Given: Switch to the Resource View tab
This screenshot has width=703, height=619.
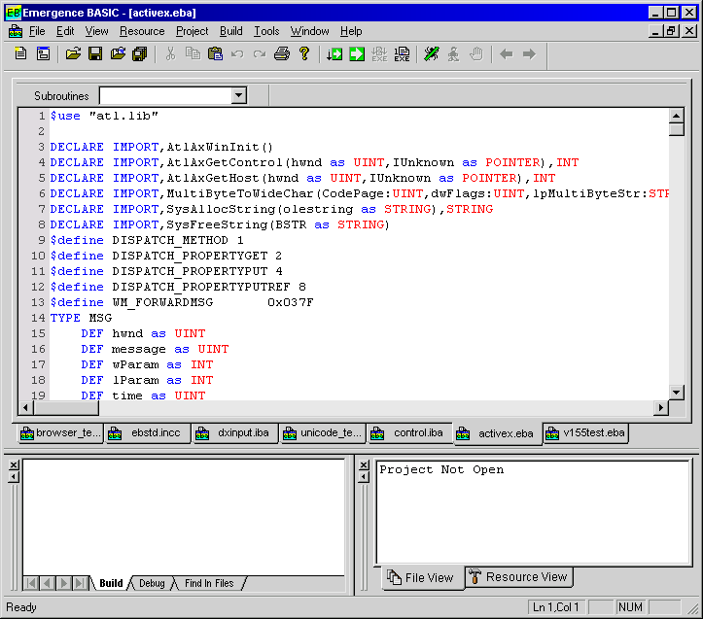Looking at the screenshot, I should coord(518,577).
